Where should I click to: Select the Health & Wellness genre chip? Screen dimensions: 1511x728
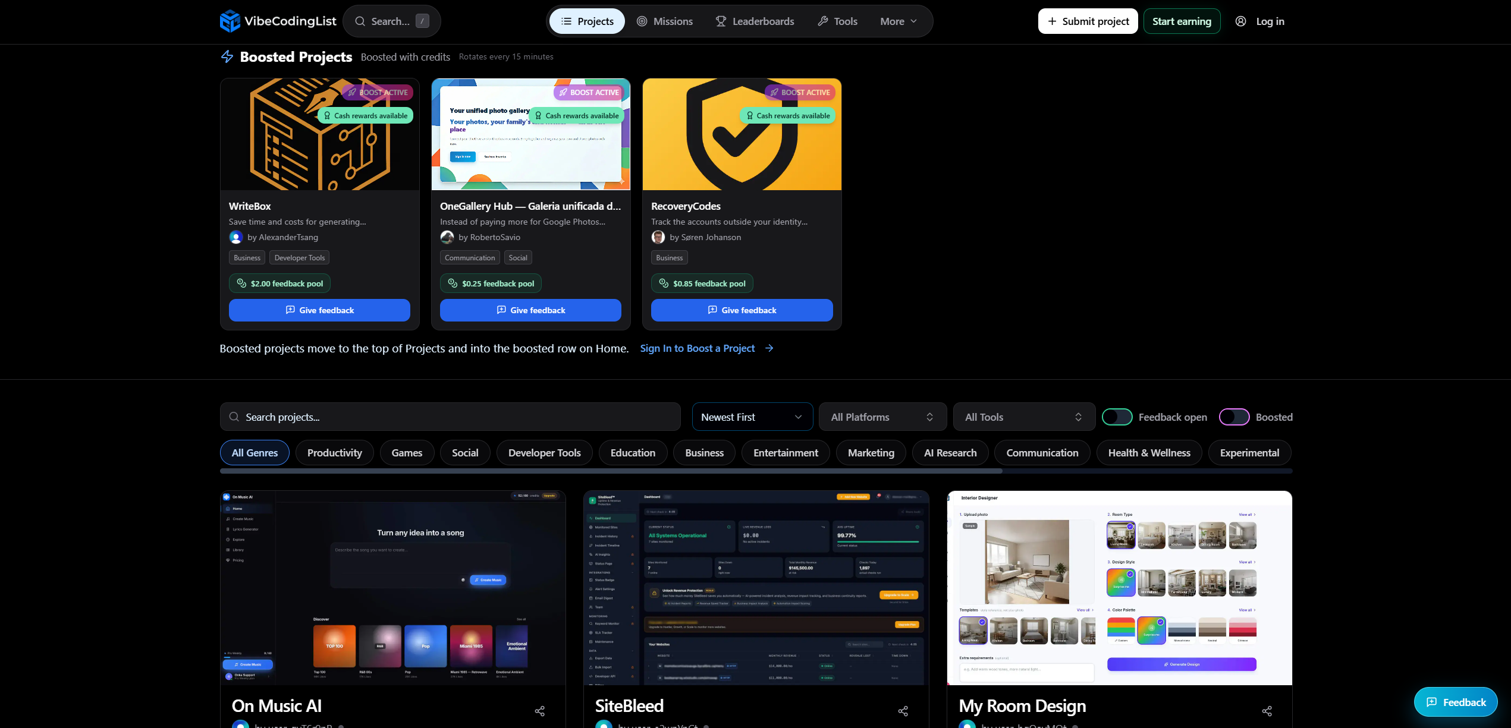pos(1149,453)
